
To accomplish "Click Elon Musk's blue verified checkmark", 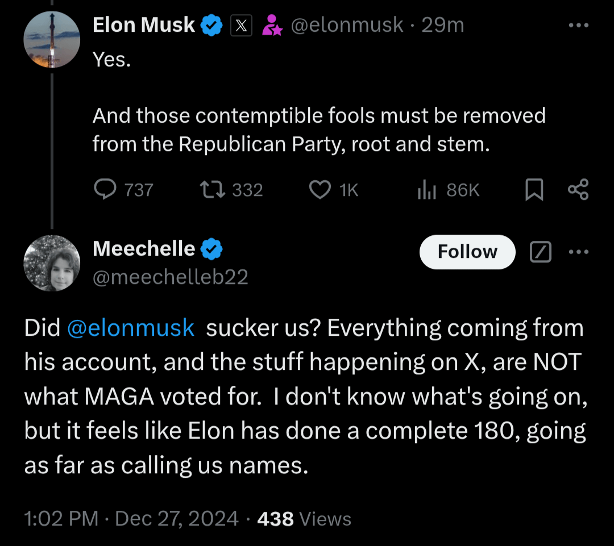I will tap(211, 25).
